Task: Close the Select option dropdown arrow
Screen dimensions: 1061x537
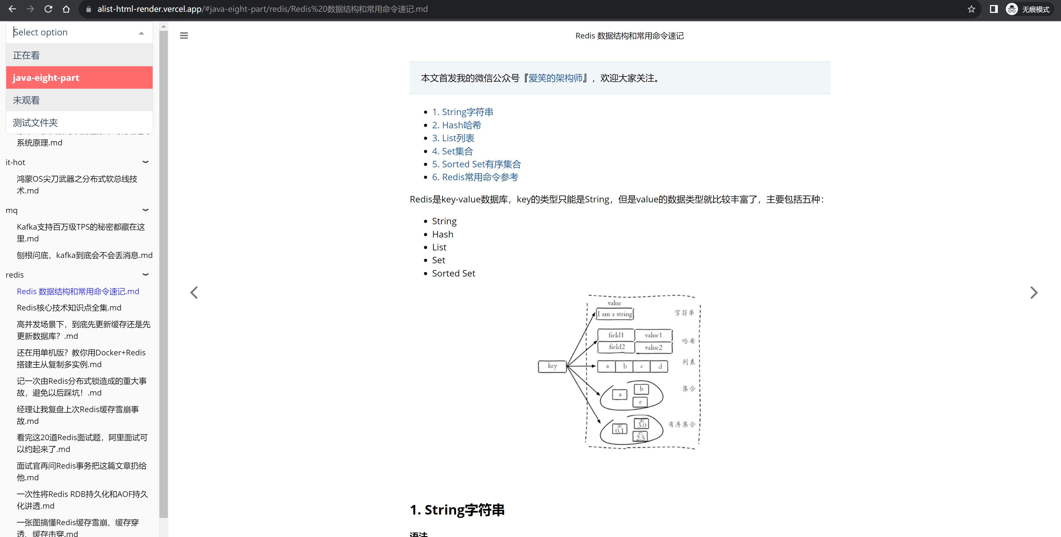Action: click(x=141, y=33)
